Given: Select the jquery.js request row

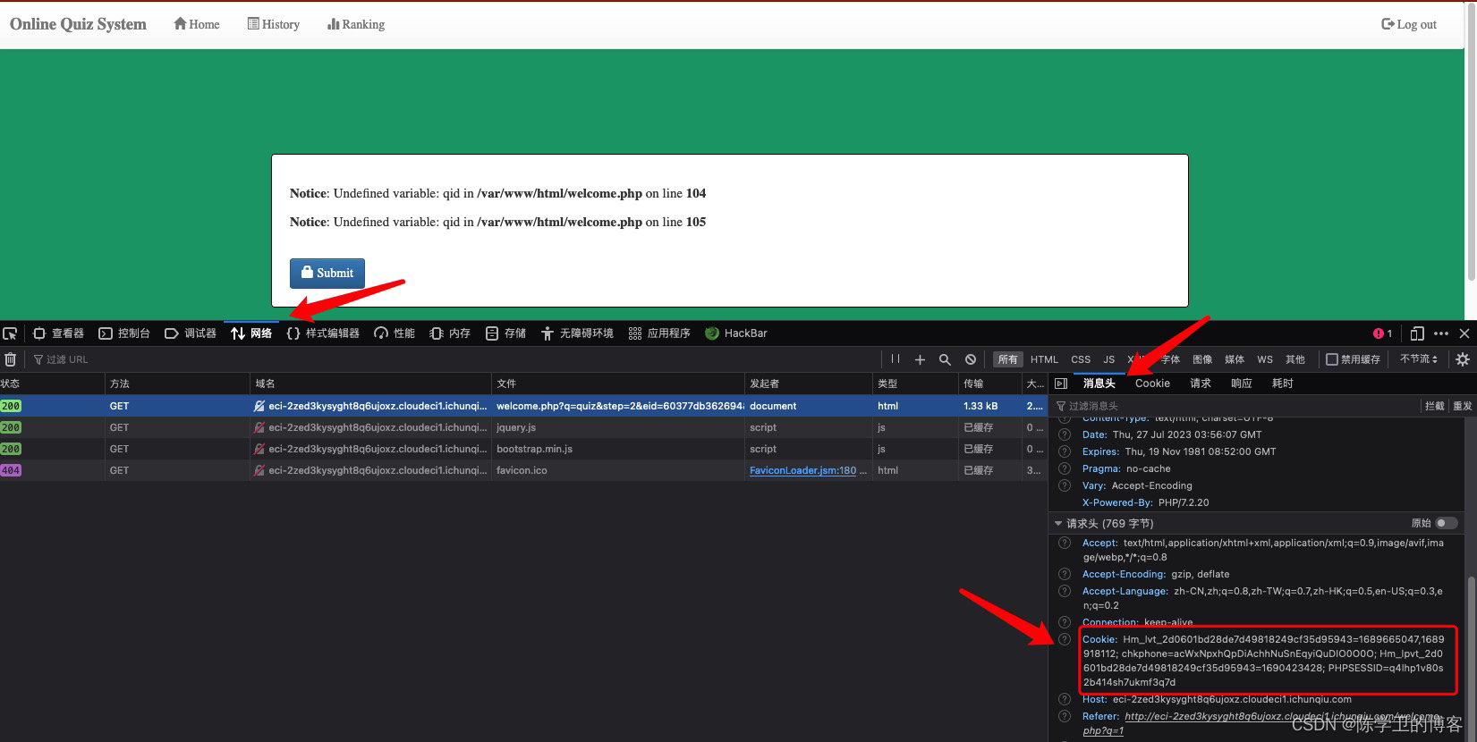Looking at the screenshot, I should pyautogui.click(x=523, y=427).
